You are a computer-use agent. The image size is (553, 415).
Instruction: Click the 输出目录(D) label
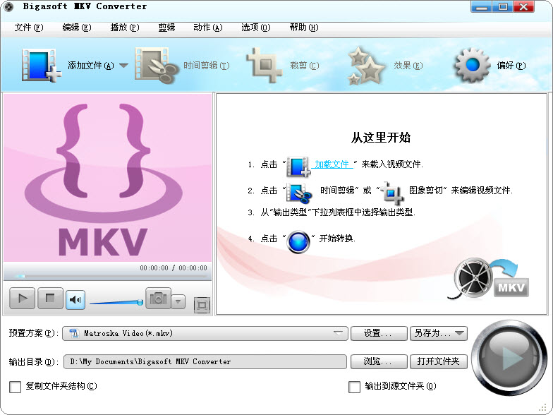click(x=34, y=361)
